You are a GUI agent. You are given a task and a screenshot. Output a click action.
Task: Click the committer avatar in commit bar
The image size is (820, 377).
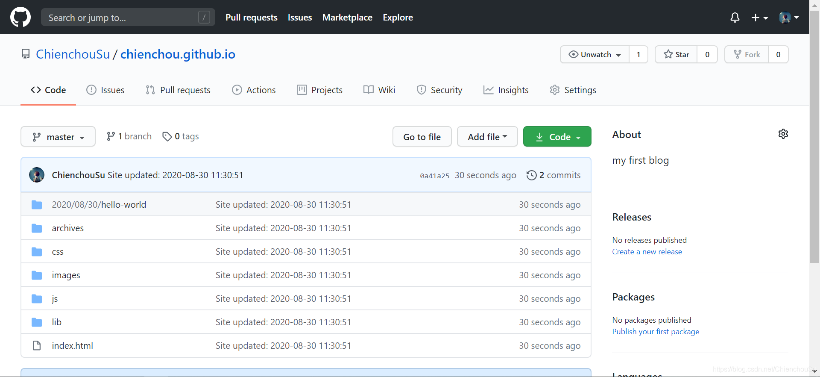(x=37, y=175)
